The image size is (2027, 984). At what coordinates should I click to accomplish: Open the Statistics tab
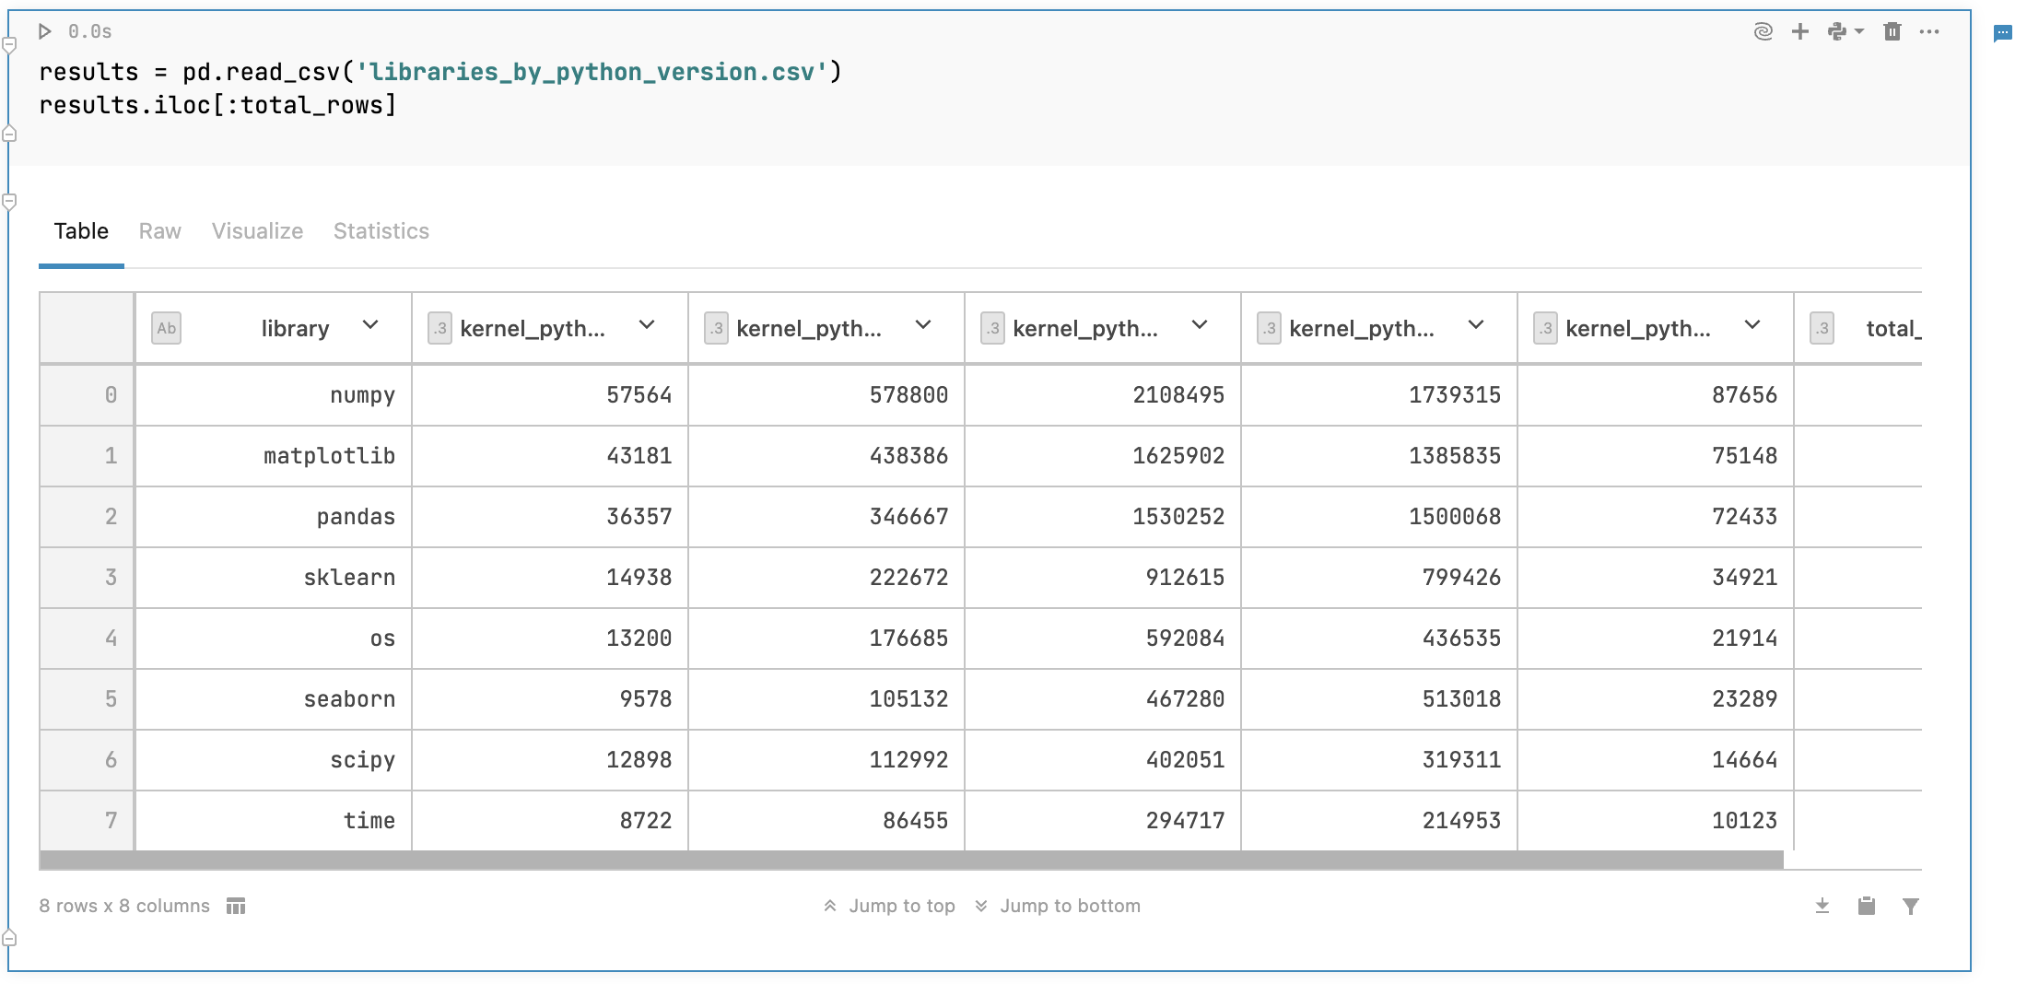381,231
